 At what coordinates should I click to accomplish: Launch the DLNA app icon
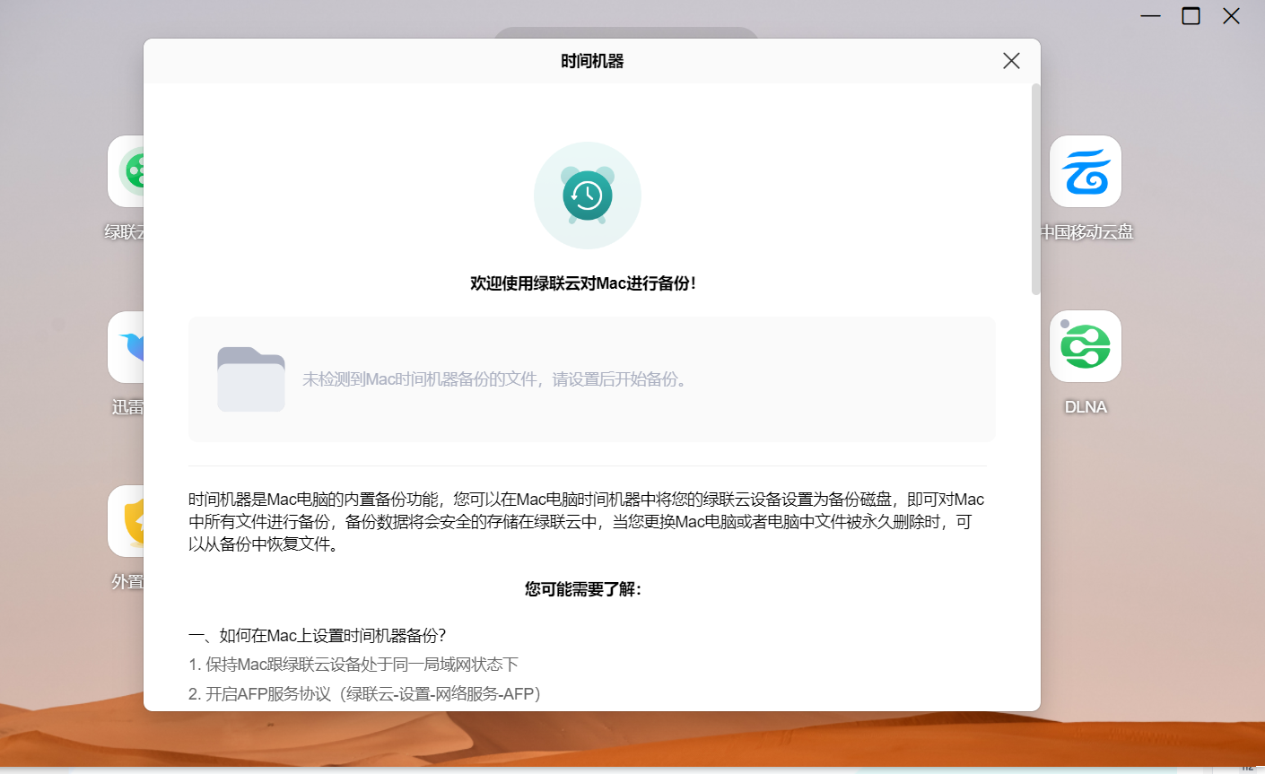[x=1086, y=346]
